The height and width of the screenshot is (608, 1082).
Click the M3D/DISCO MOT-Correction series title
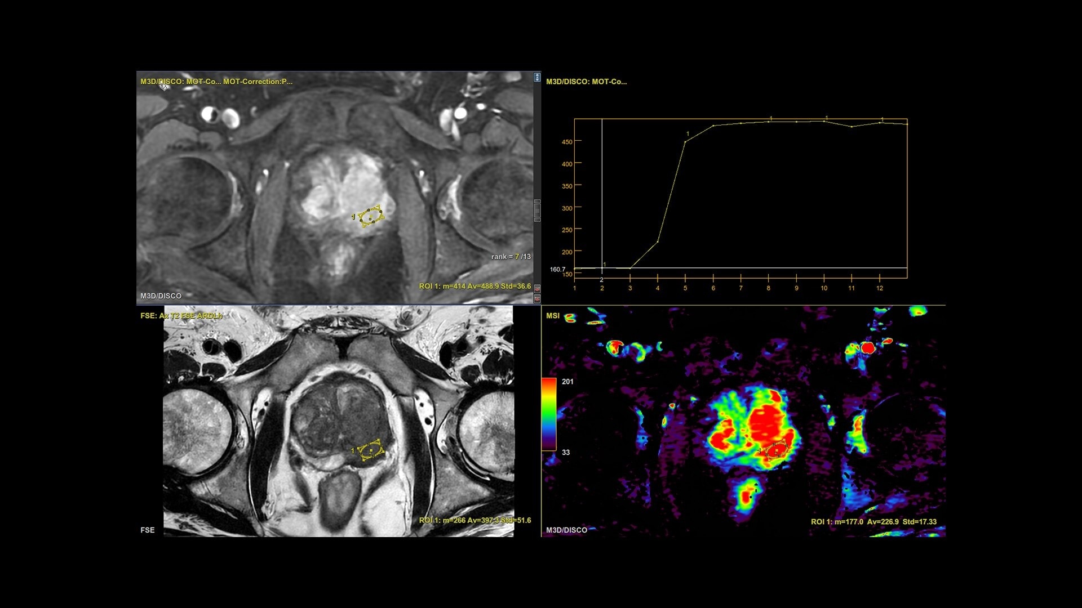tap(216, 82)
